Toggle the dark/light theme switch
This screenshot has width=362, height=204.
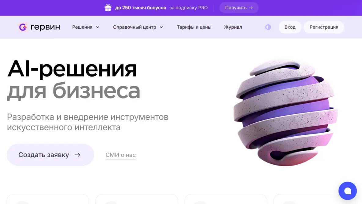pos(268,27)
